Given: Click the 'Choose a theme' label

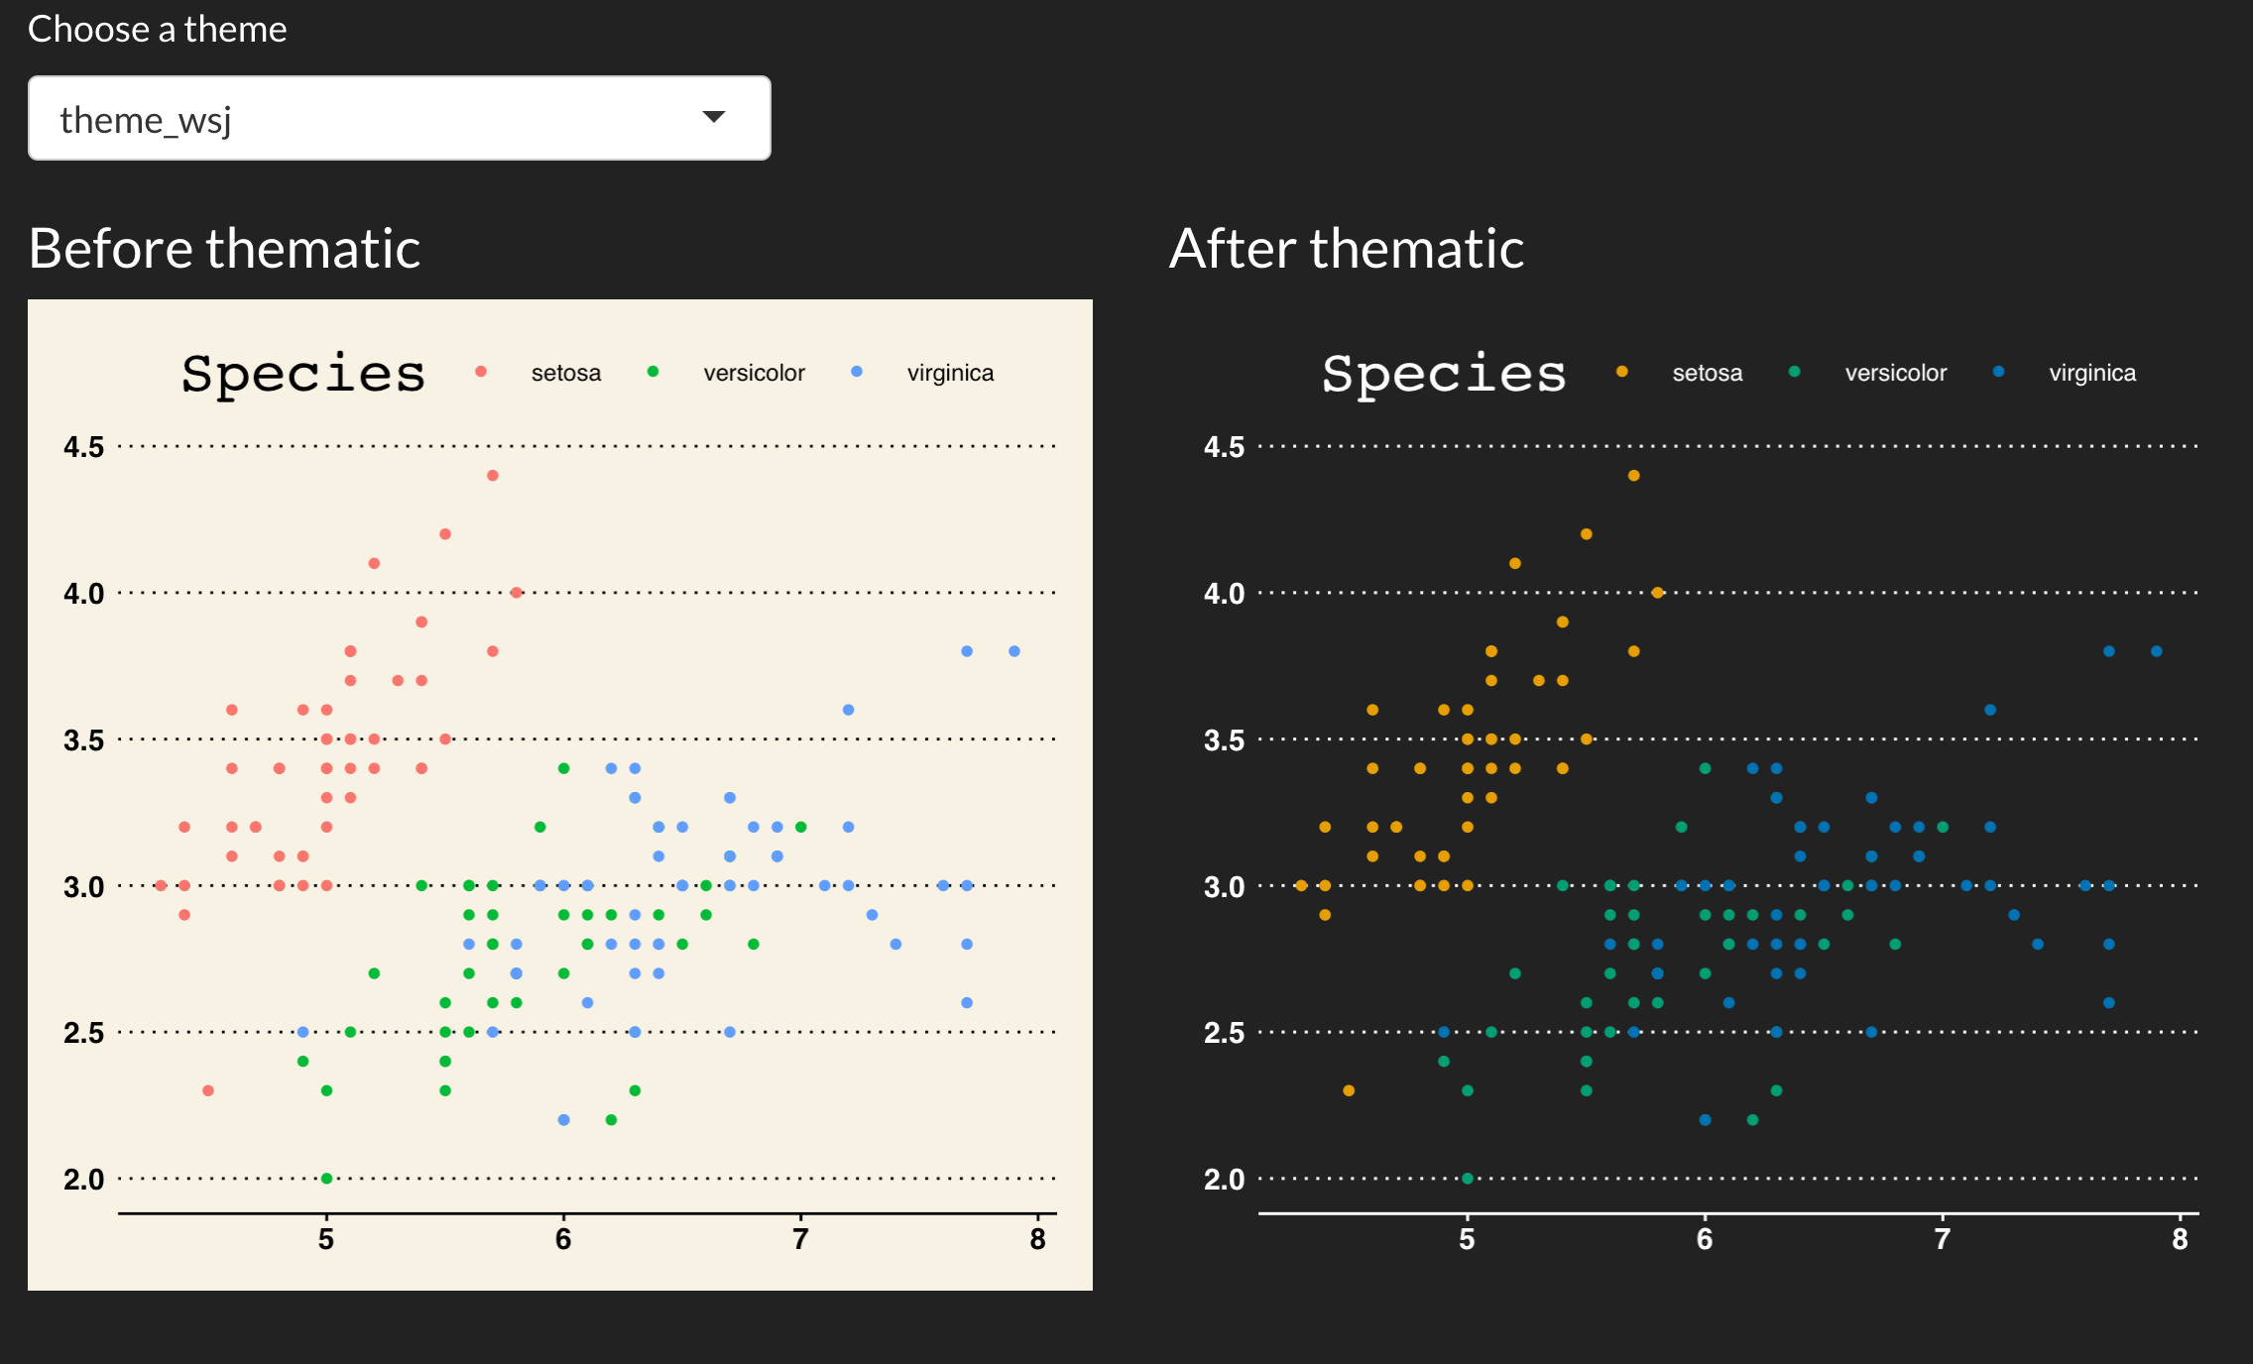Looking at the screenshot, I should coord(157,29).
